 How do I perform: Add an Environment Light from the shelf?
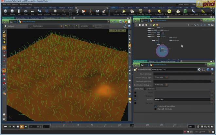[x=169, y=12]
